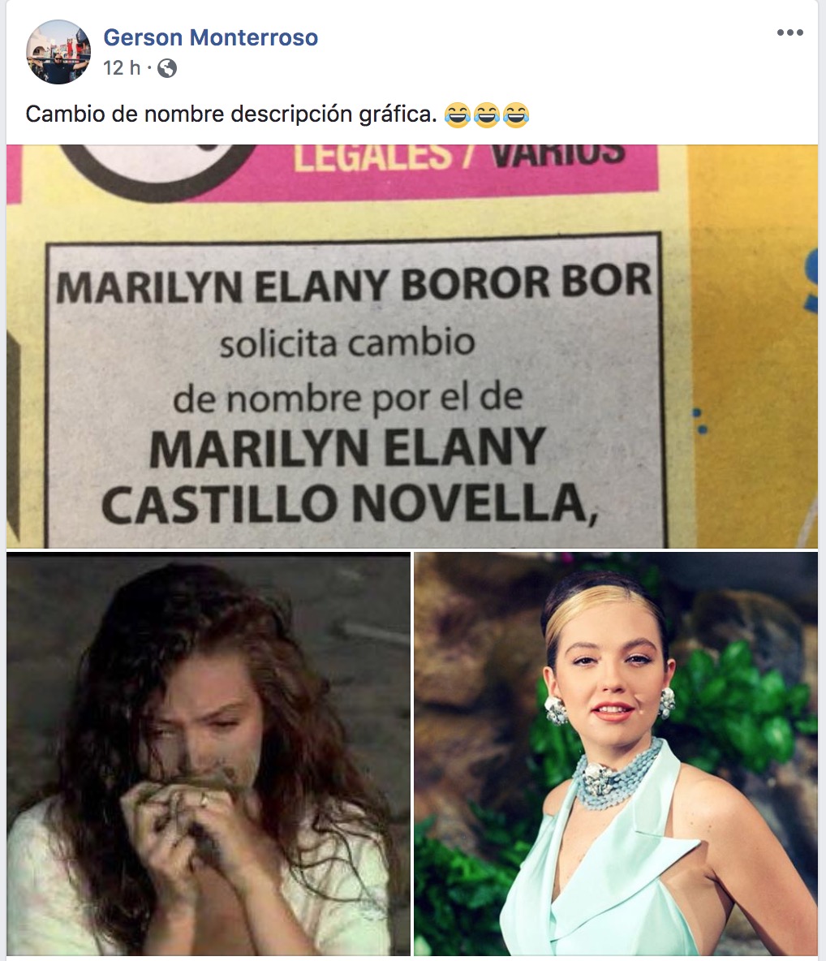Image resolution: width=826 pixels, height=961 pixels.
Task: Click the middle laughing emoji in caption
Action: pos(487,114)
